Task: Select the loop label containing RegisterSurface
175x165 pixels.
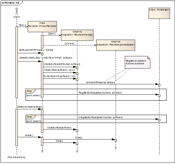Action: pyautogui.click(x=29, y=91)
